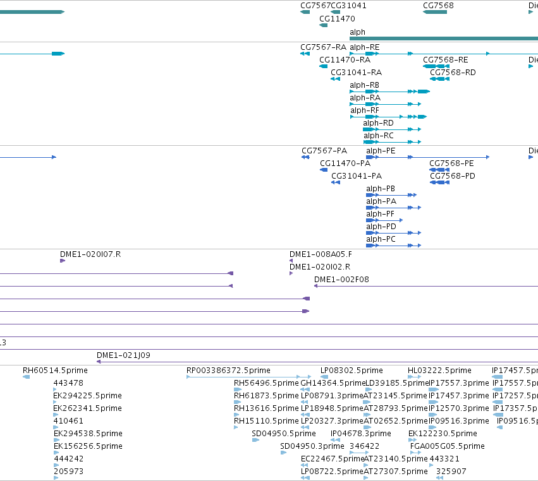This screenshot has height=481, width=538.
Task: Select the LP20327.3prime EST label
Action: [332, 422]
